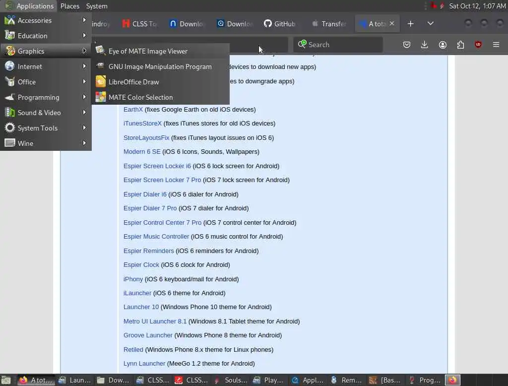Viewport: 508px width, 386px height.
Task: Open the Internet category
Action: (46, 66)
